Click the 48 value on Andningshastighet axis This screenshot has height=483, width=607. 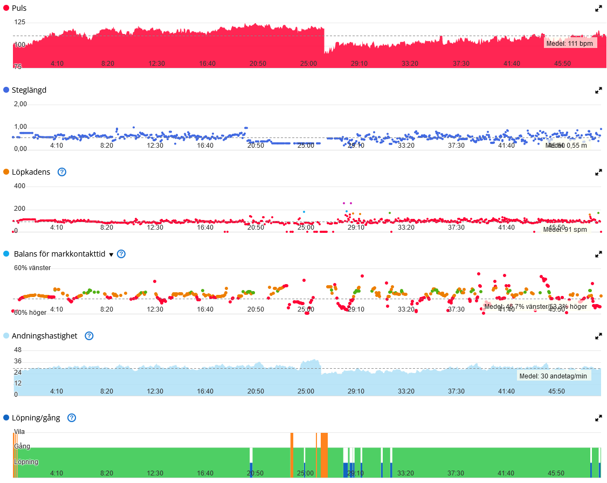point(18,350)
